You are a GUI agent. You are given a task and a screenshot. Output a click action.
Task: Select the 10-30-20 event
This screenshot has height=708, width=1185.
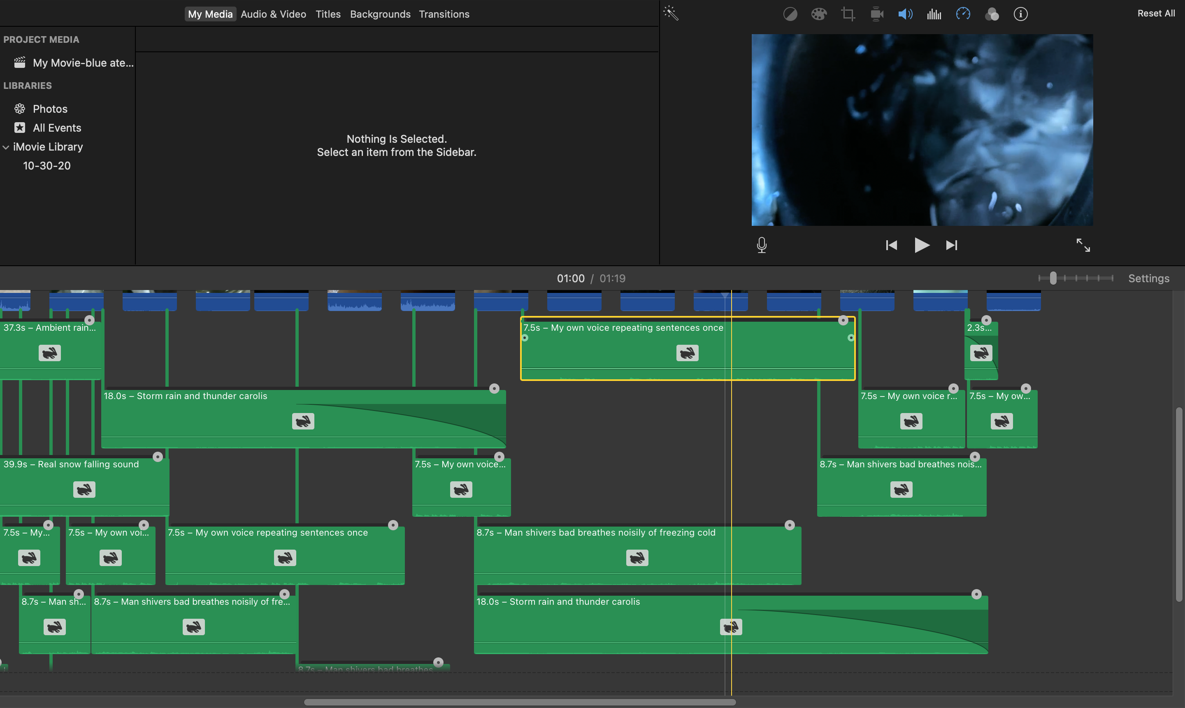47,166
